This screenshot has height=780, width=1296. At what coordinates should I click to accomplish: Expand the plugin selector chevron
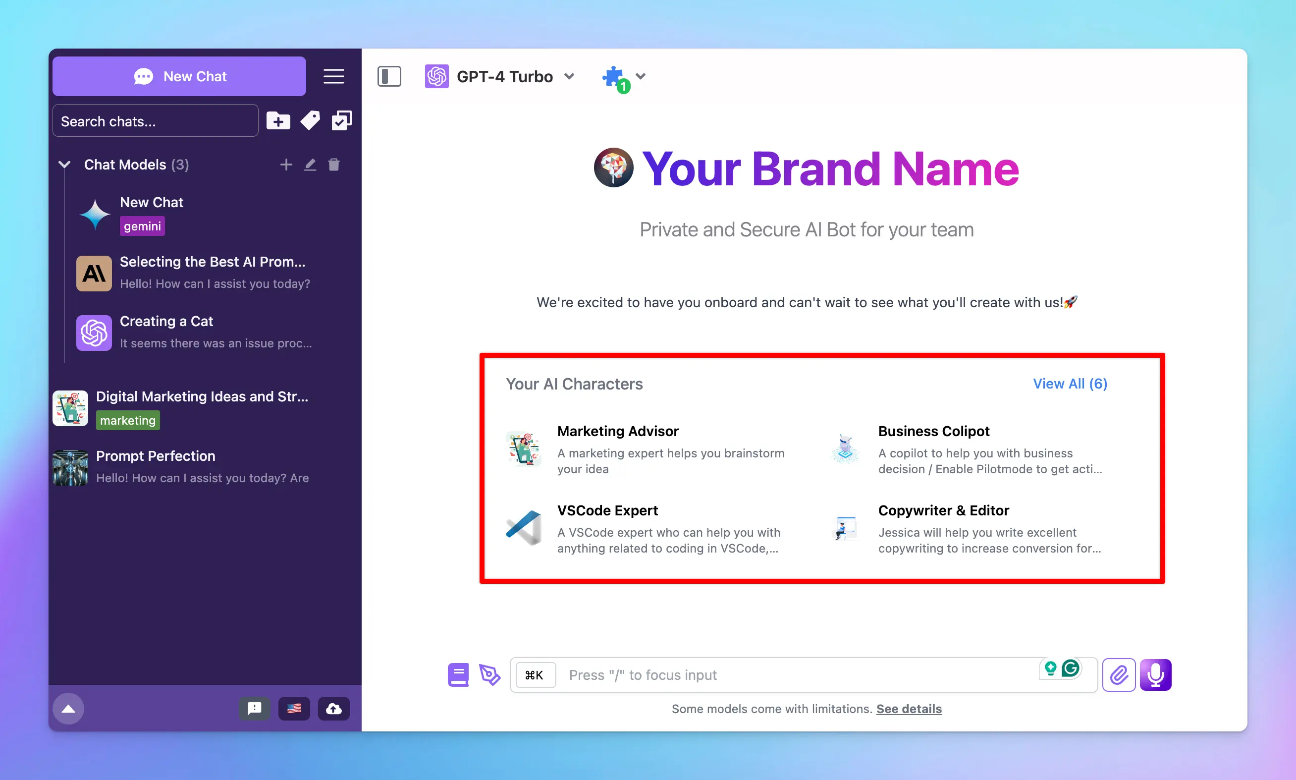coord(642,77)
